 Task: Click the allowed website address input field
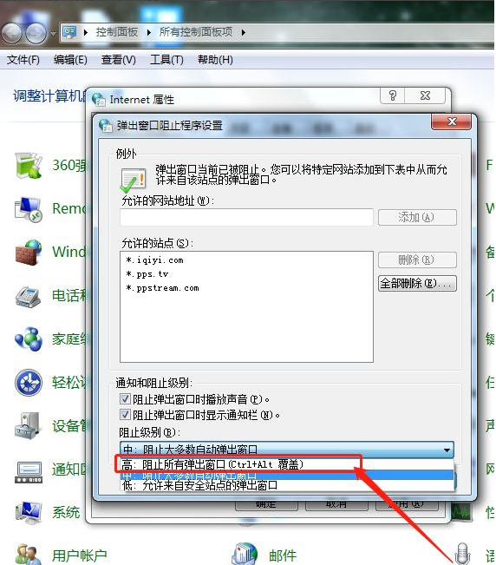pos(246,217)
